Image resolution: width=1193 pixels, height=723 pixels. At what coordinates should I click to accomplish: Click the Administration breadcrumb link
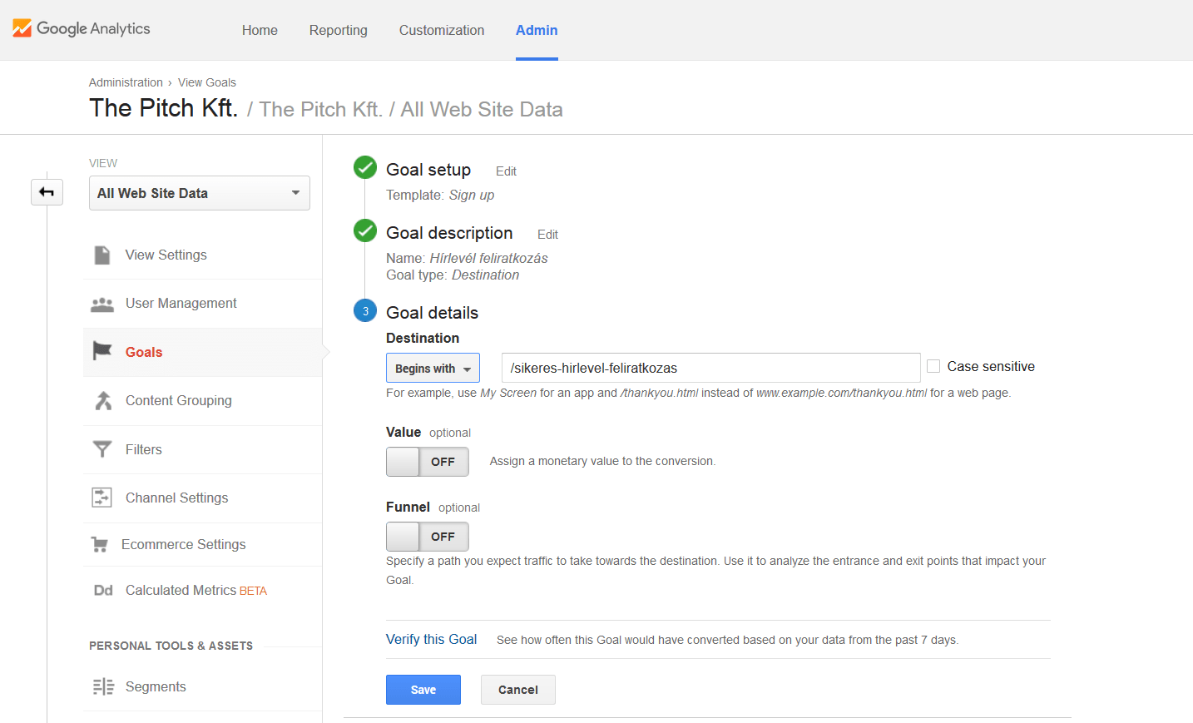coord(126,82)
